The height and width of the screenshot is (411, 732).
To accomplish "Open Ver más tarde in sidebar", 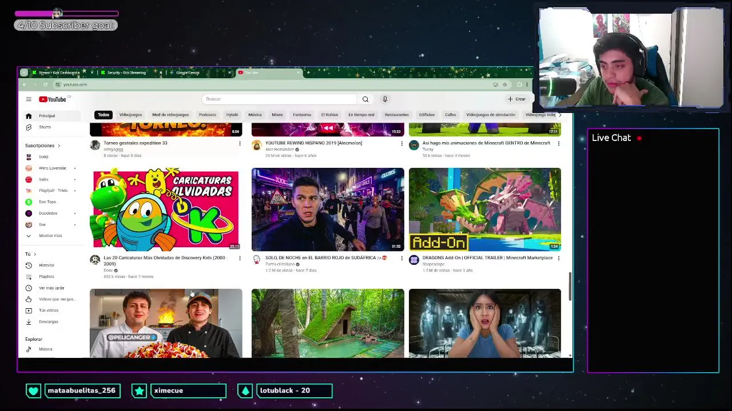I will point(50,288).
